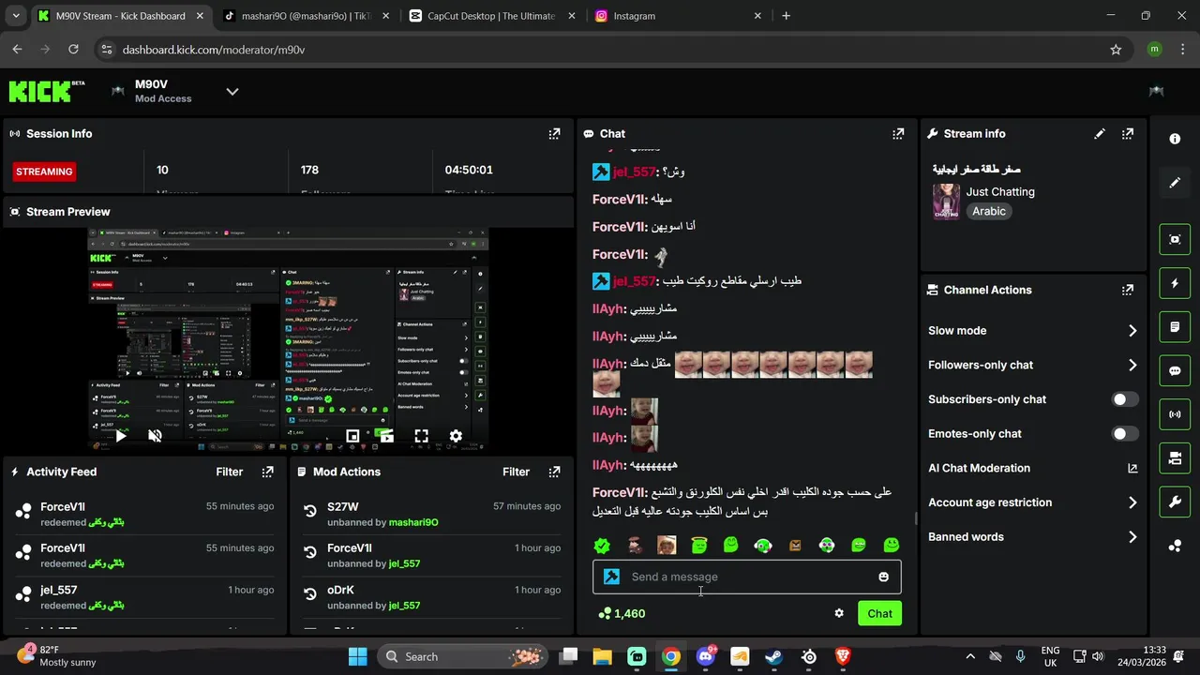1200x675 pixels.
Task: Click the Arabic language tag
Action: click(x=989, y=211)
